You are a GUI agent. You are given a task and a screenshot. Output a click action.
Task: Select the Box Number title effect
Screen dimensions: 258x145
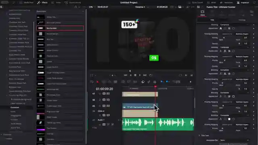60,28
